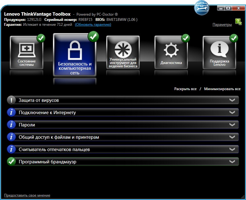Expand Подключение к Интернету section chevron

pyautogui.click(x=232, y=112)
